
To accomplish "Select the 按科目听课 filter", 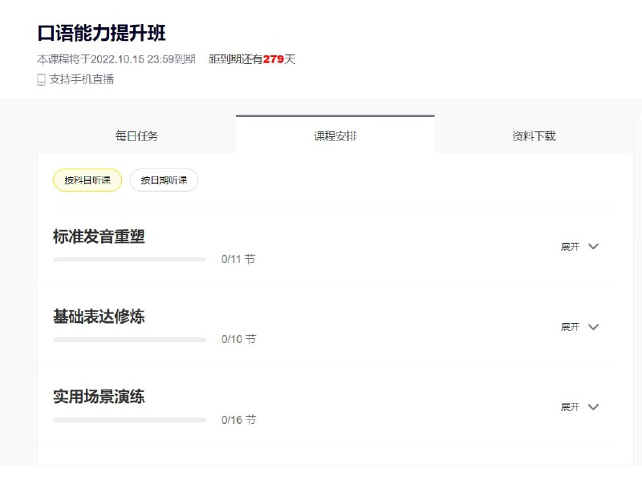I will pos(87,179).
